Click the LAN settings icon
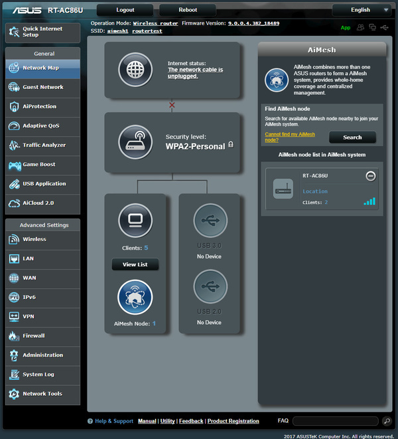The height and width of the screenshot is (439, 398). 14,259
